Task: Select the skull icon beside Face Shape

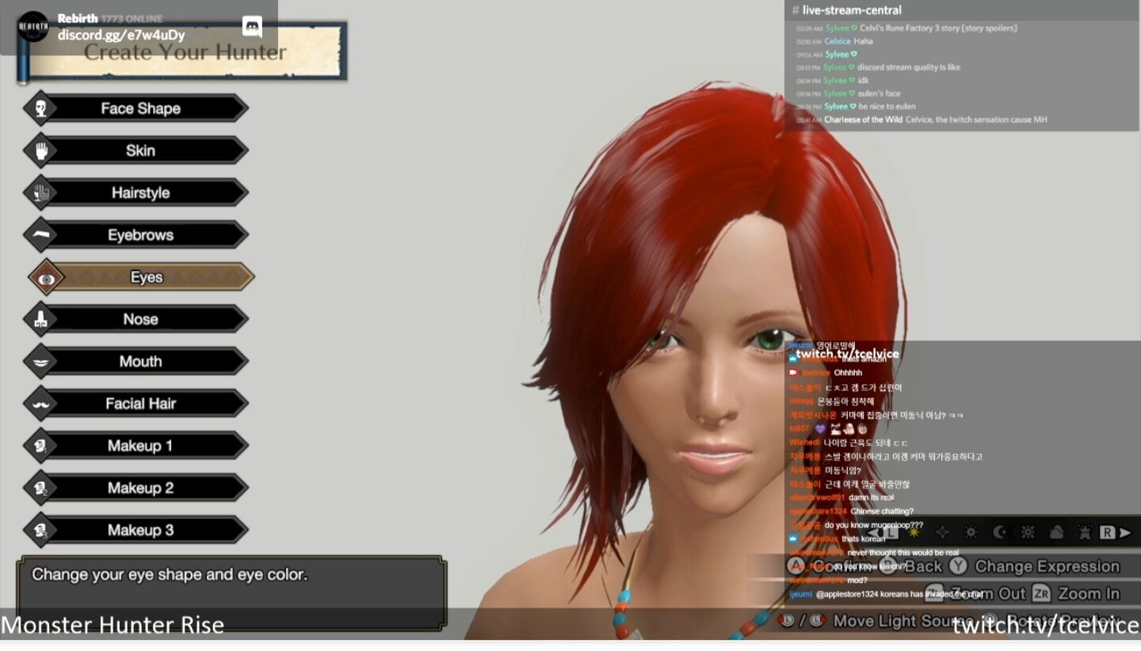Action: 40,108
